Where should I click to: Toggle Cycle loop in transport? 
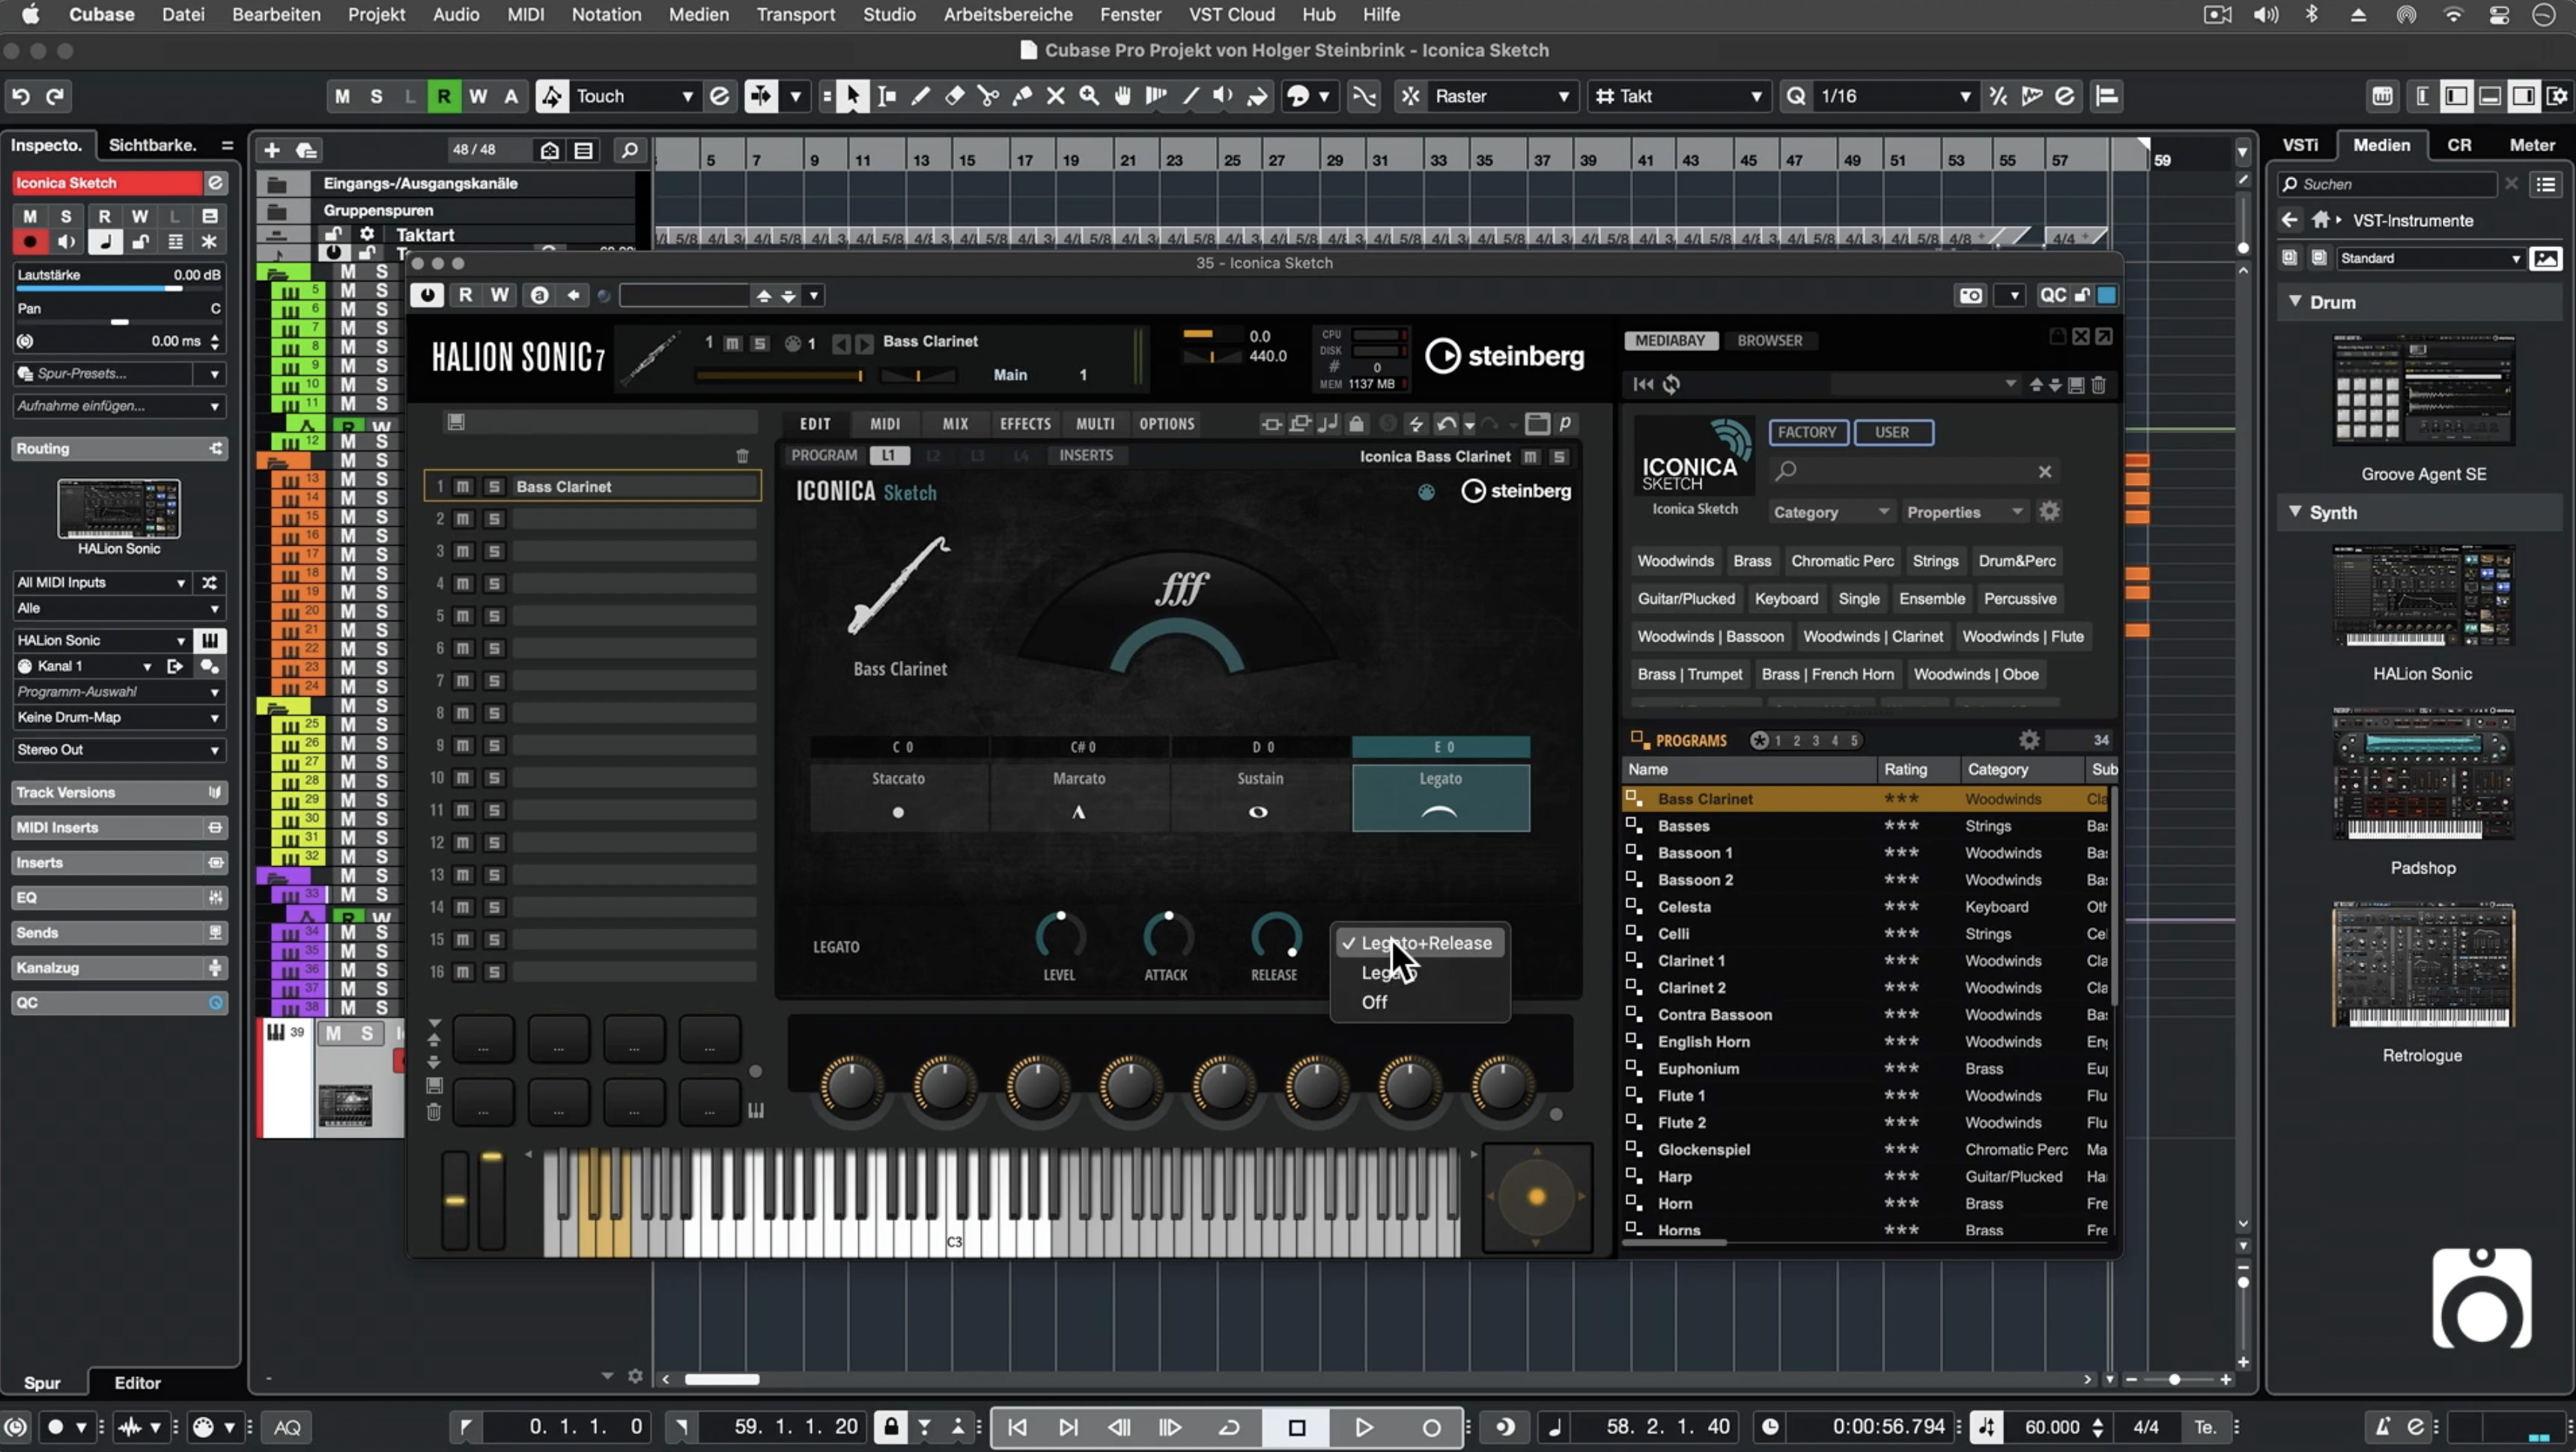pos(1229,1427)
